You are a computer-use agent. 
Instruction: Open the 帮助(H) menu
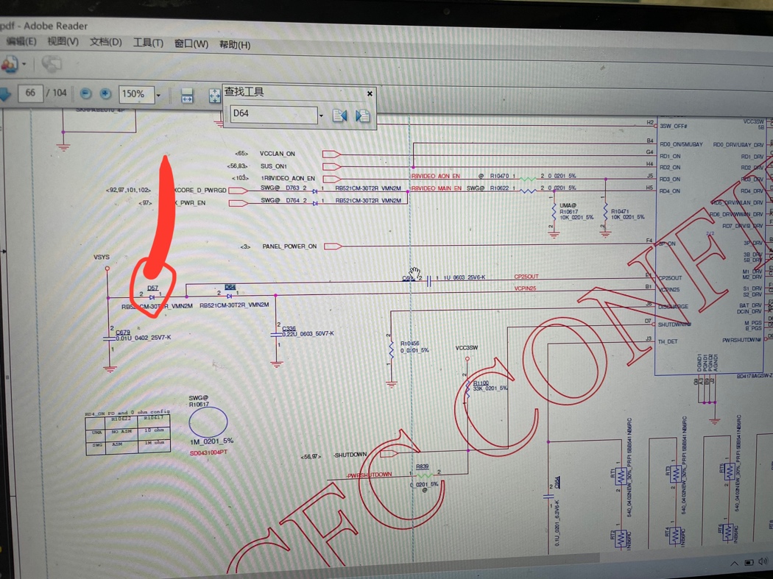click(x=235, y=45)
